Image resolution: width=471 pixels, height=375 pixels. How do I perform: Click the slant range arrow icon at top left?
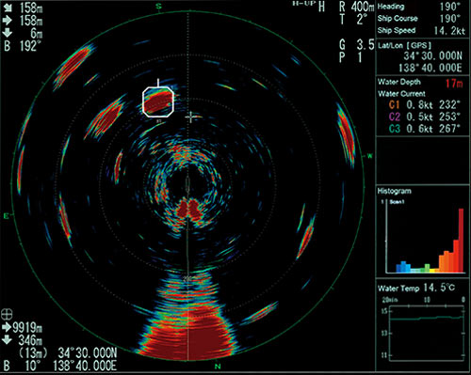coord(8,8)
